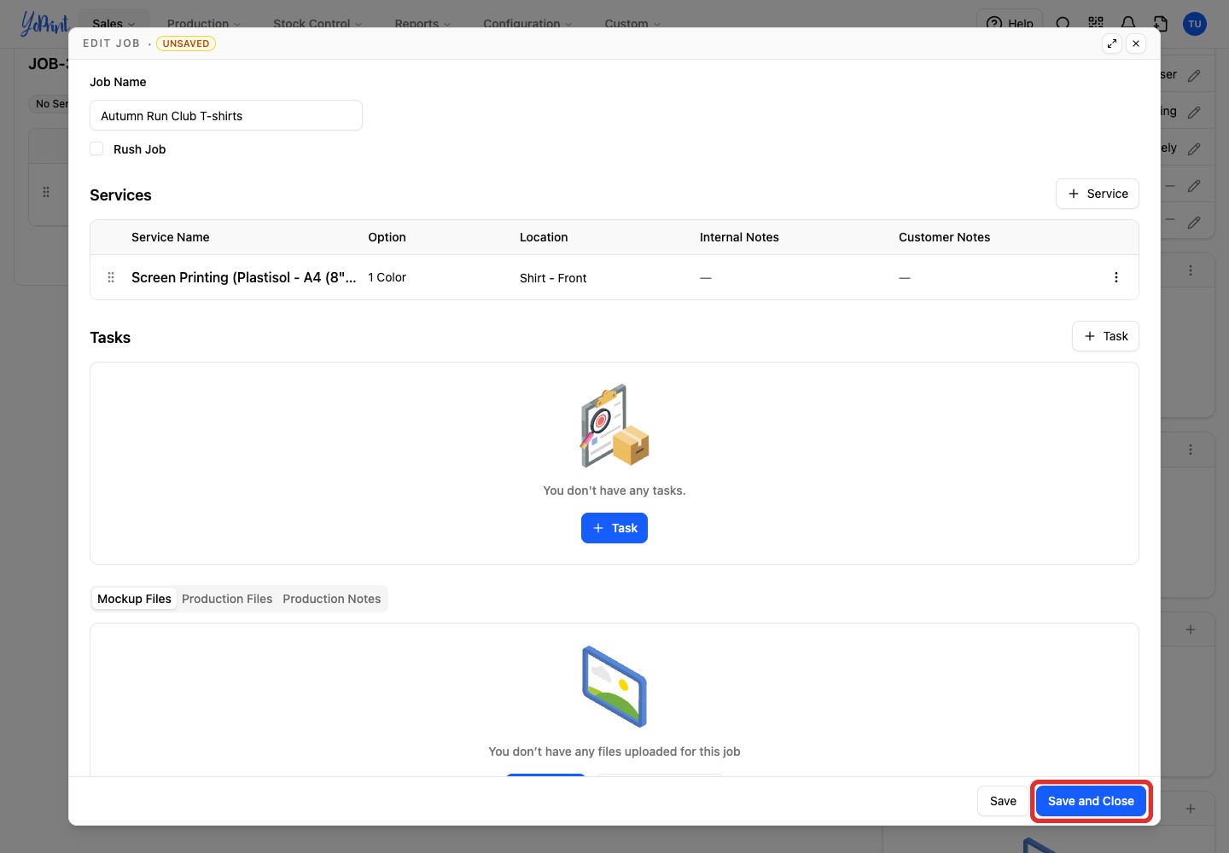The height and width of the screenshot is (853, 1229).
Task: Click the 1 Color option cell
Action: tap(387, 277)
